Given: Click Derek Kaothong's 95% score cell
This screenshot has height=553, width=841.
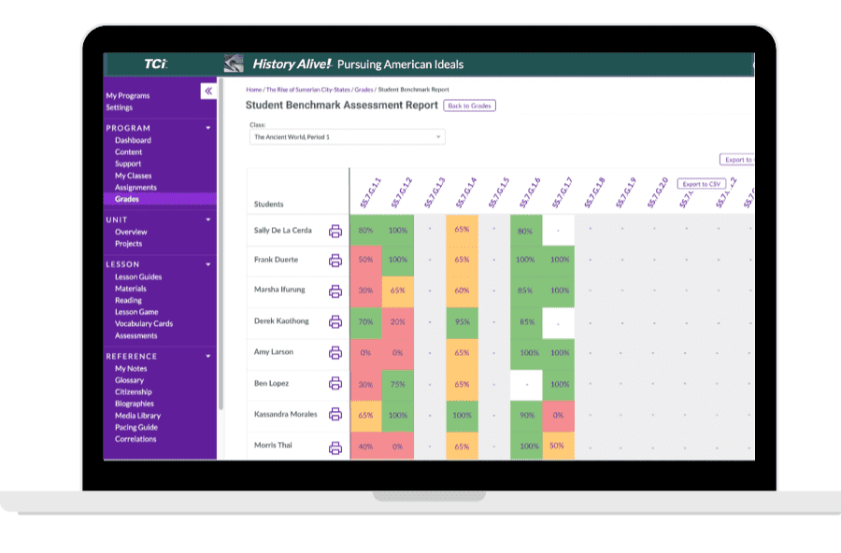Looking at the screenshot, I should (463, 322).
